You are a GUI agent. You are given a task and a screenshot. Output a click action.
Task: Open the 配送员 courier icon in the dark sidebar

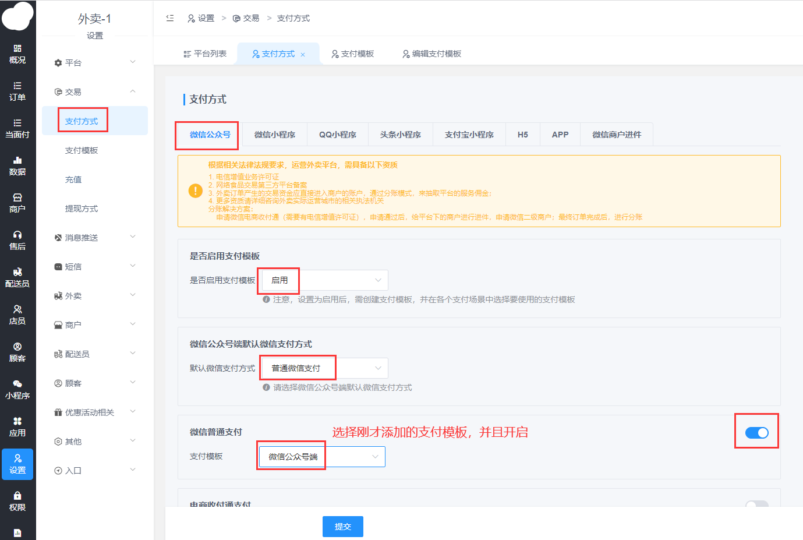[x=17, y=278]
